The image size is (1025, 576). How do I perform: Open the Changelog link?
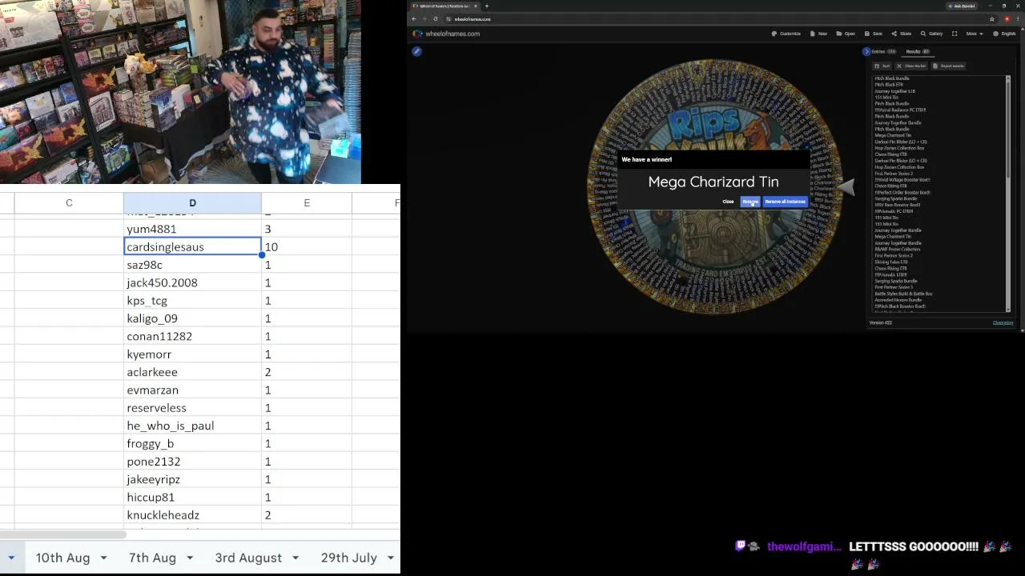coord(1003,322)
